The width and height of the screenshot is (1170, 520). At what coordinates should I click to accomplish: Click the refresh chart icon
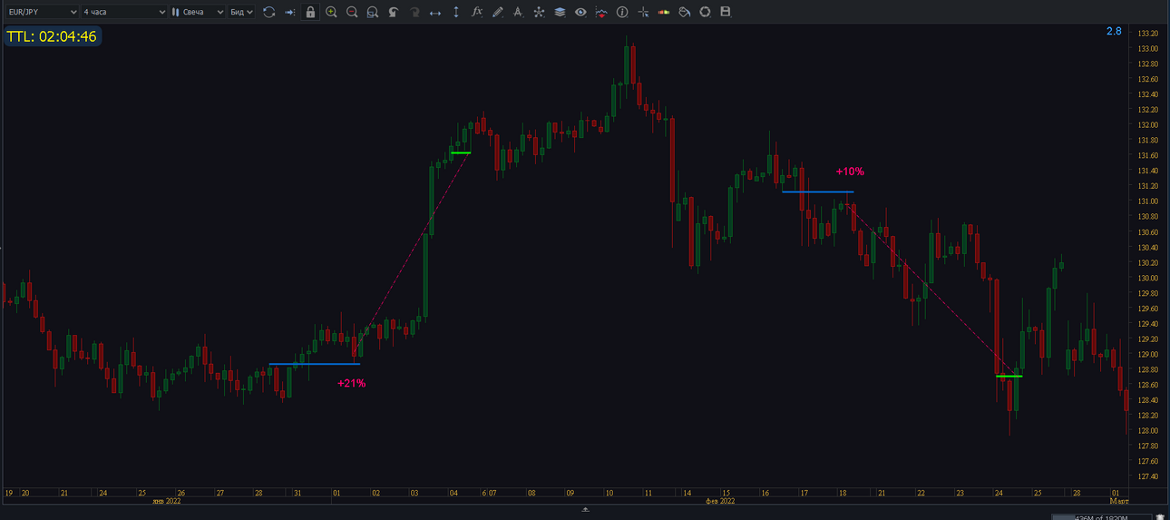(x=268, y=12)
